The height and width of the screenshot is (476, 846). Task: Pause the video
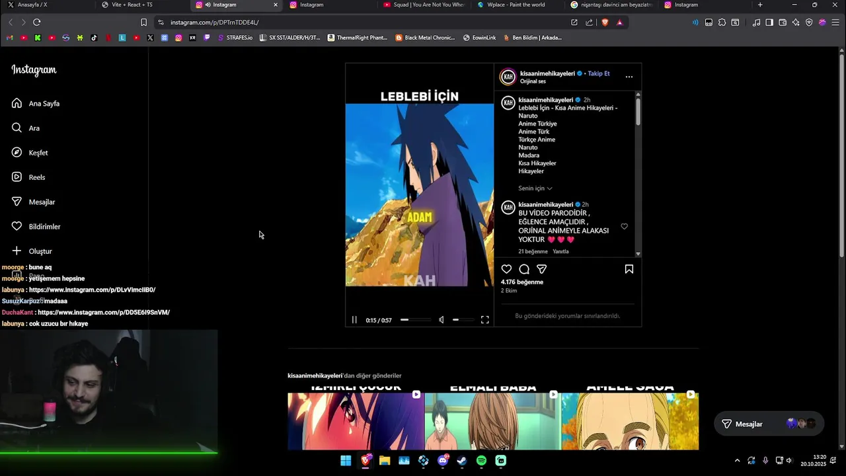[x=354, y=320]
